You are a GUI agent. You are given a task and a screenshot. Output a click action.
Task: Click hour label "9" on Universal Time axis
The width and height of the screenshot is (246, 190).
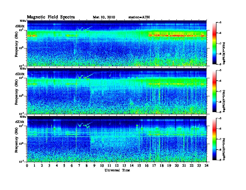(94, 165)
